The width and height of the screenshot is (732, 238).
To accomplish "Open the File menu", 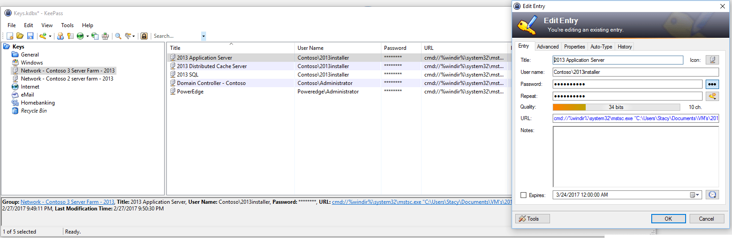I will coord(12,25).
